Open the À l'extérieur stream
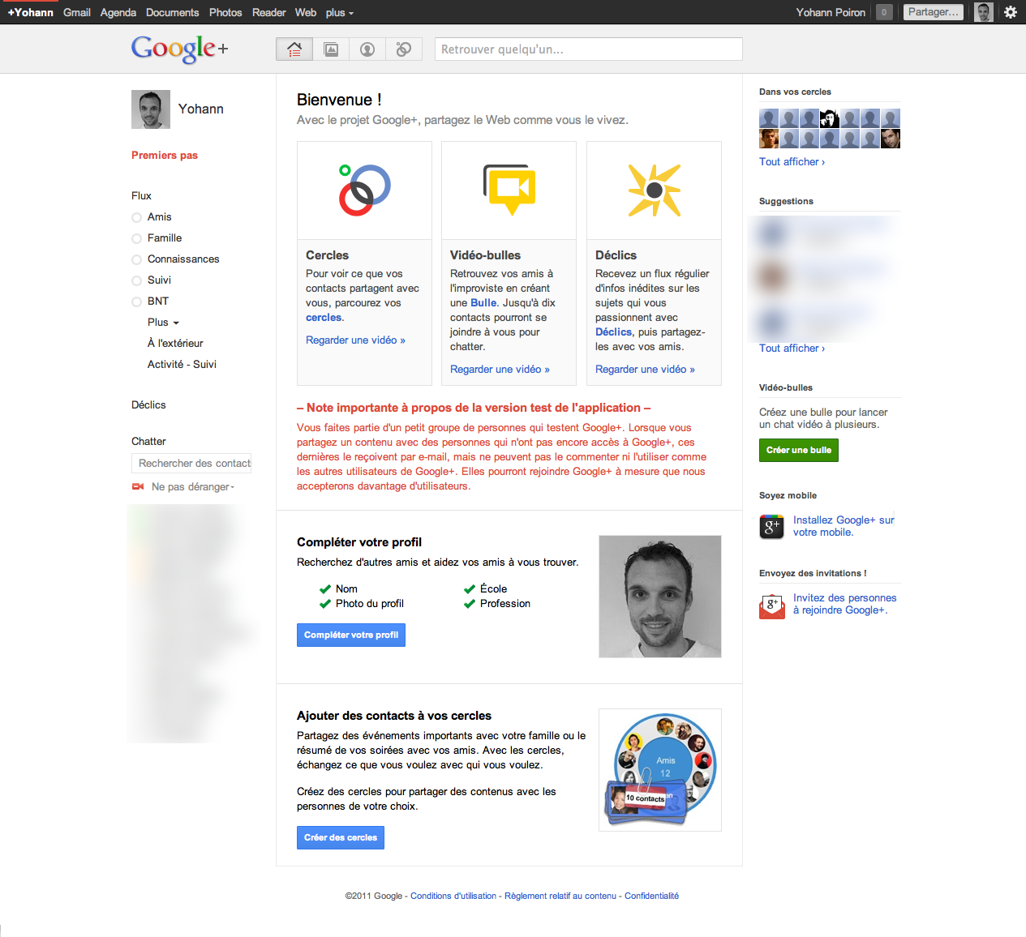The image size is (1026, 937). point(175,344)
